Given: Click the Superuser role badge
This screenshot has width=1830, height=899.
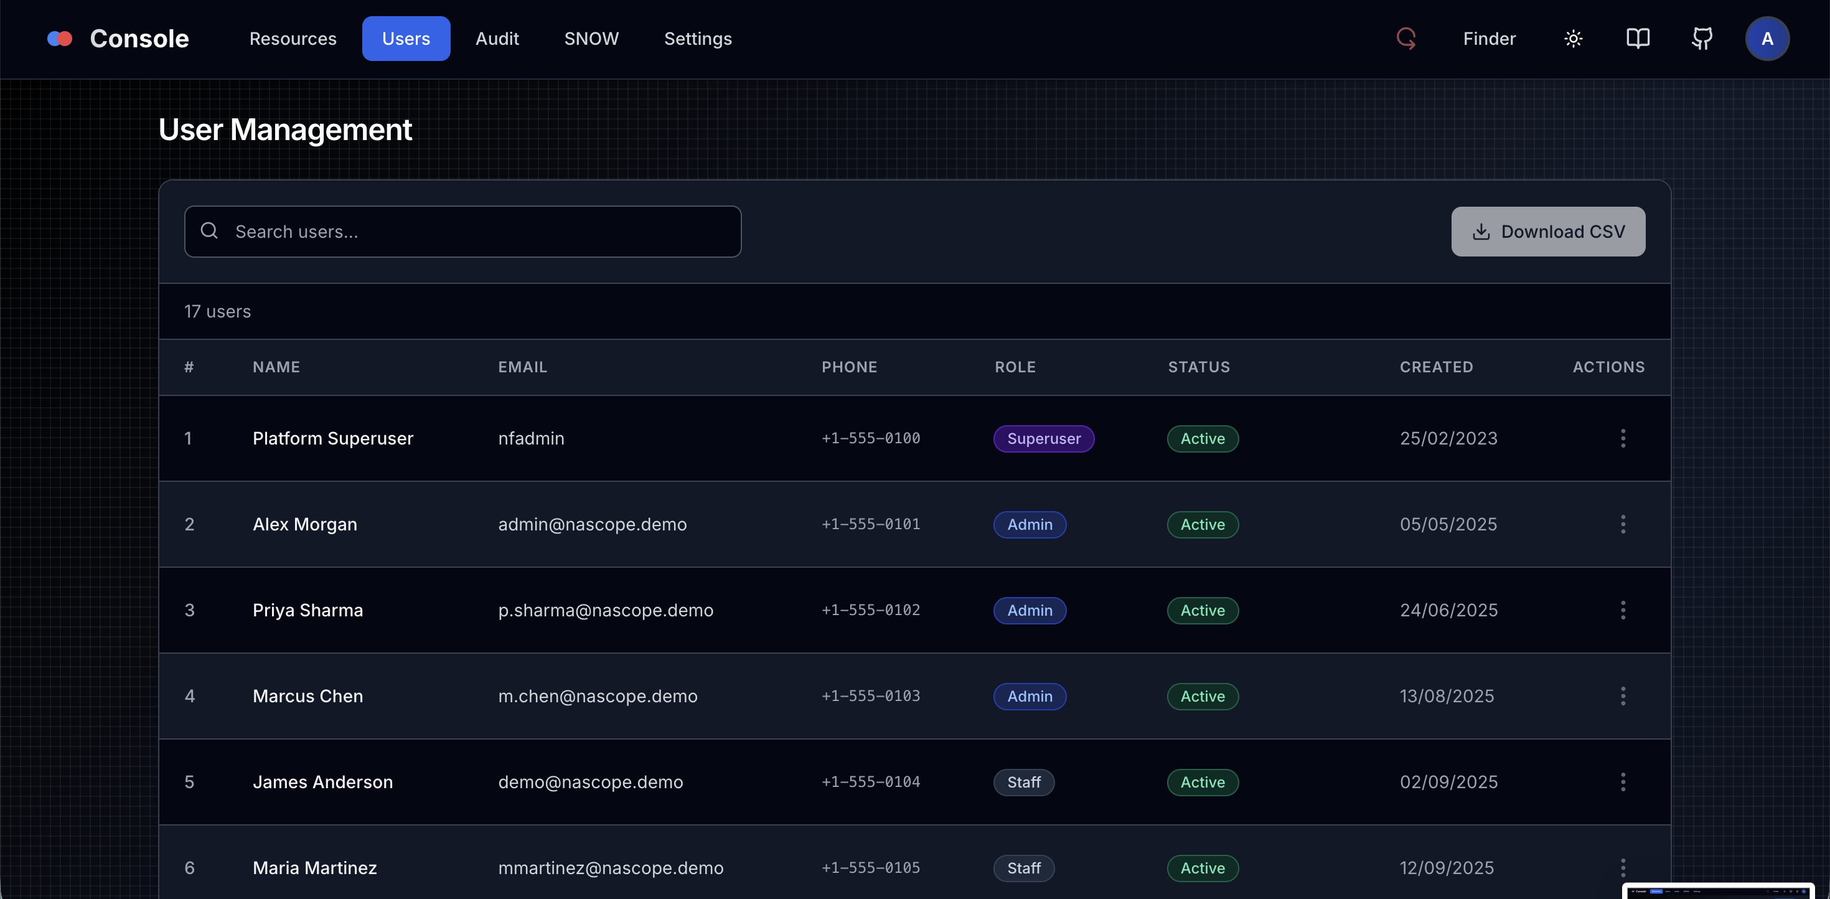Looking at the screenshot, I should pos(1044,438).
